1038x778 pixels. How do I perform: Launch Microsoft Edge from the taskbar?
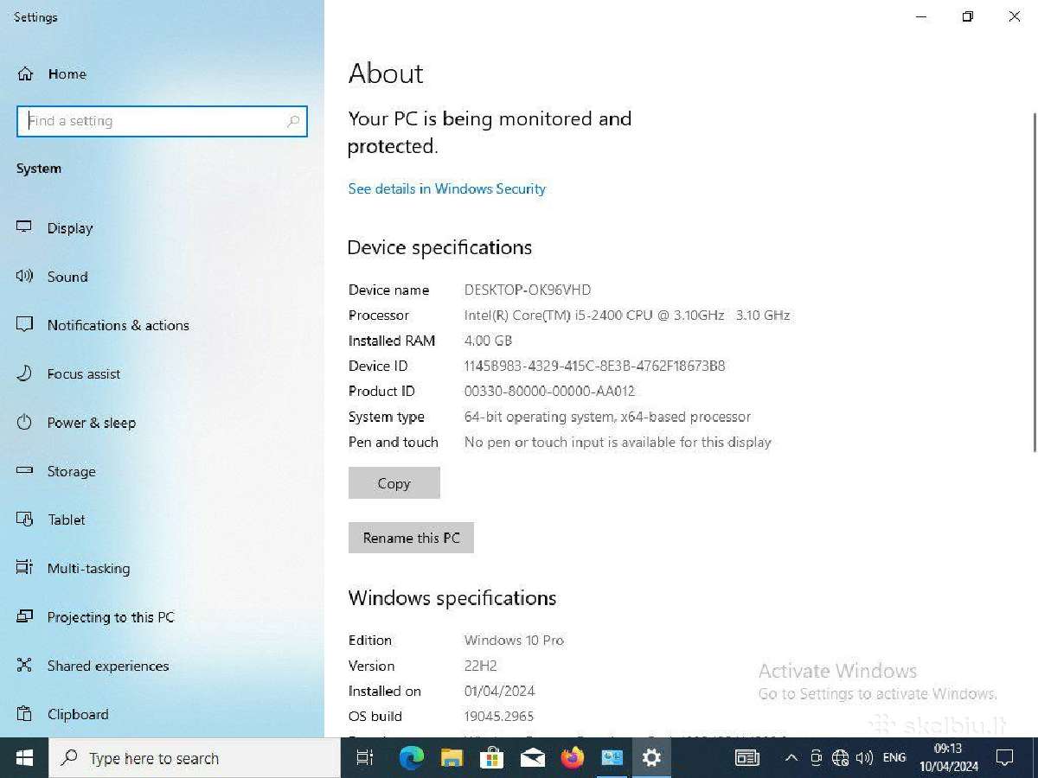point(411,758)
